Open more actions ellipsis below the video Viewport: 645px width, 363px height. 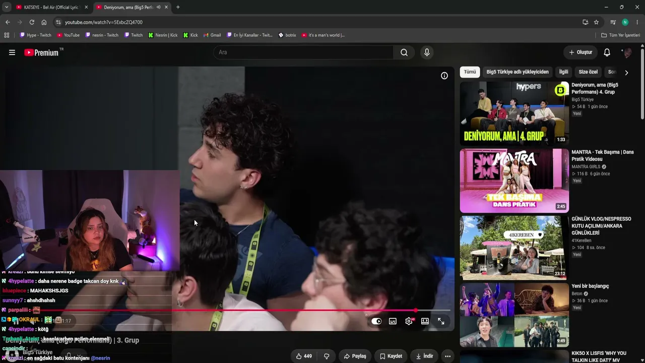click(447, 356)
